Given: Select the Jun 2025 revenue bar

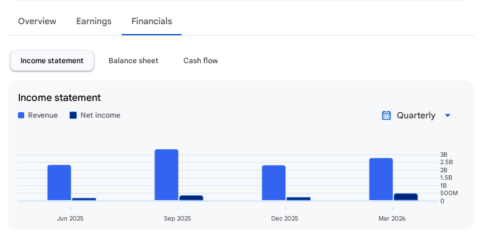Looking at the screenshot, I should [x=59, y=183].
